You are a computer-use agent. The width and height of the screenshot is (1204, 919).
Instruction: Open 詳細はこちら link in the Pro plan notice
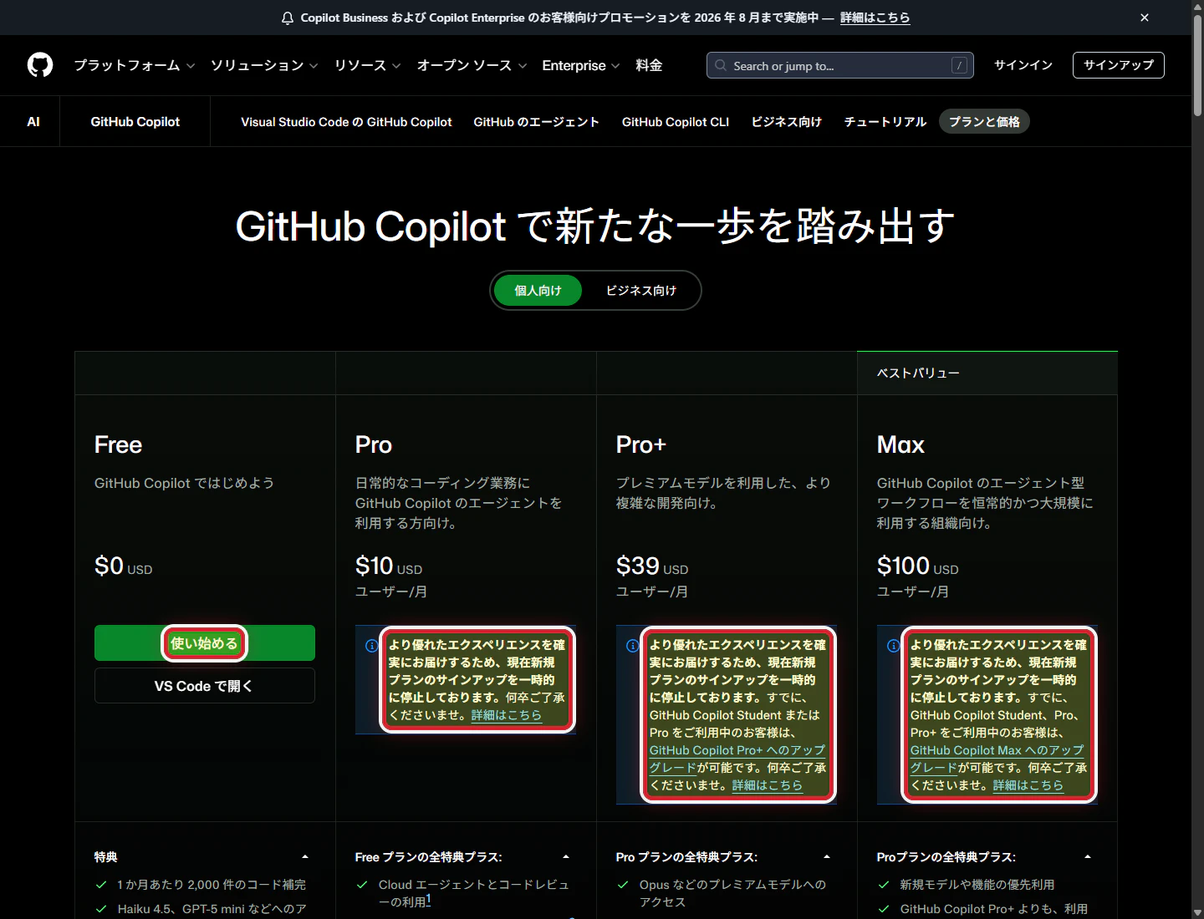507,715
